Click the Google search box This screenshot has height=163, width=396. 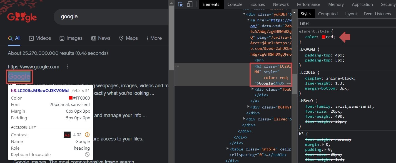point(111,17)
